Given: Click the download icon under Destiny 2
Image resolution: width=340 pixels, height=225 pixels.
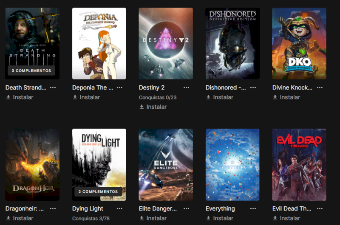Looking at the screenshot, I should point(142,107).
